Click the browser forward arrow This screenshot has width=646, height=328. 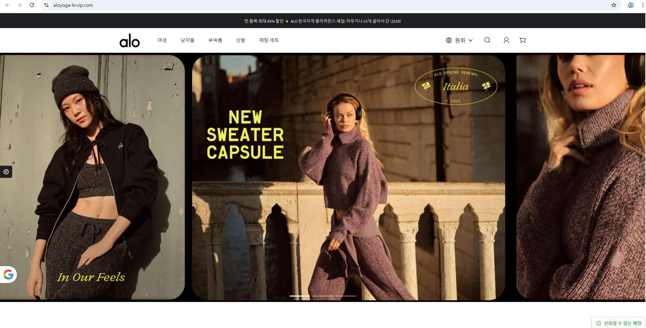click(20, 5)
